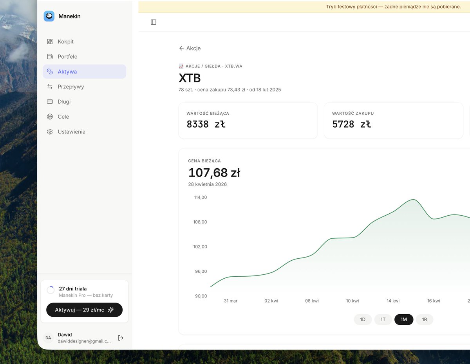Click the 02 kwi axis label

click(271, 301)
